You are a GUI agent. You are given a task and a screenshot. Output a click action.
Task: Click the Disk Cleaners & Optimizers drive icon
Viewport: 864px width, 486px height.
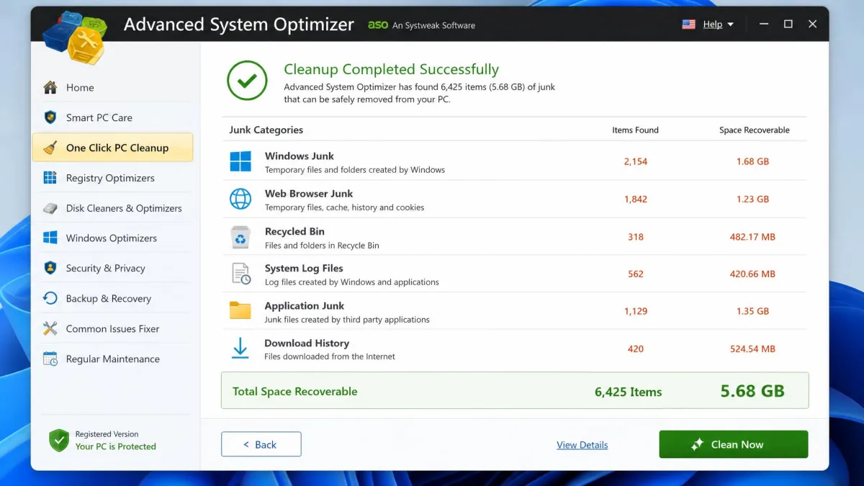(50, 208)
